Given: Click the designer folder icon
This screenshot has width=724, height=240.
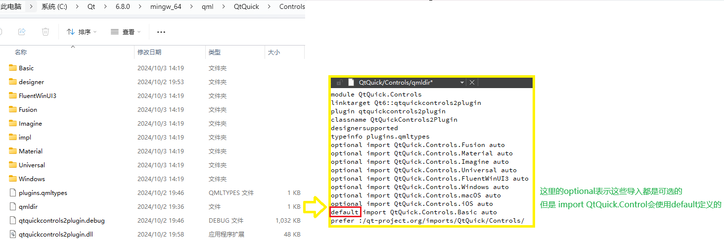Looking at the screenshot, I should click(x=13, y=82).
